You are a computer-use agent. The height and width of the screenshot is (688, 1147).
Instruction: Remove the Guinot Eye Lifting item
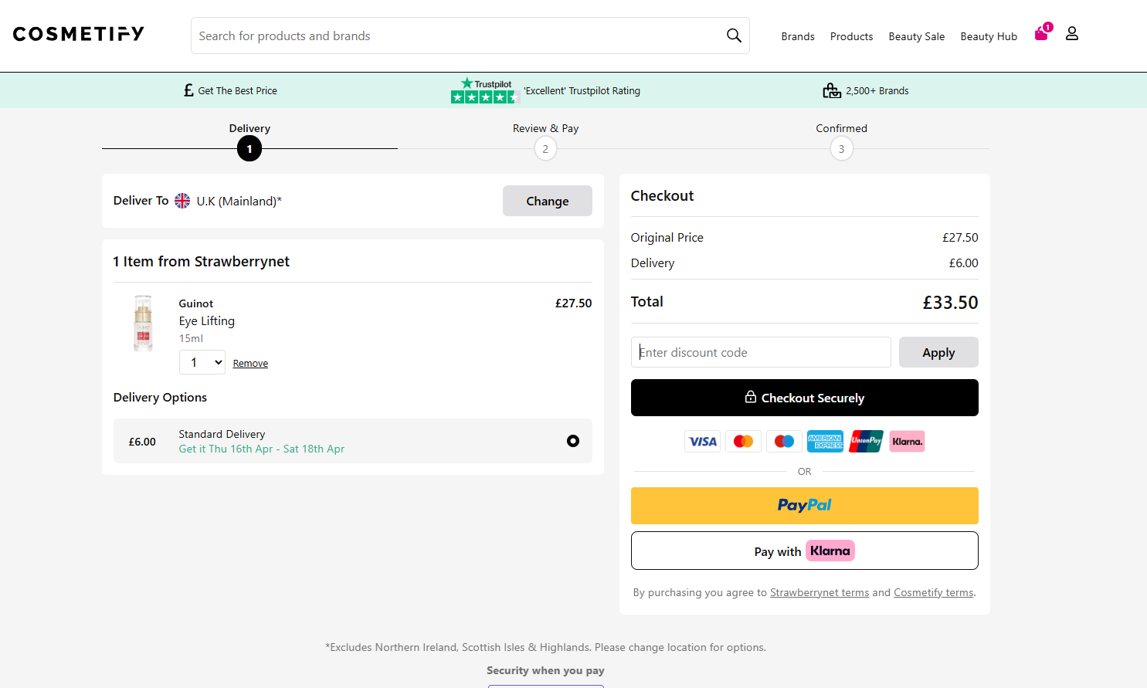tap(250, 363)
